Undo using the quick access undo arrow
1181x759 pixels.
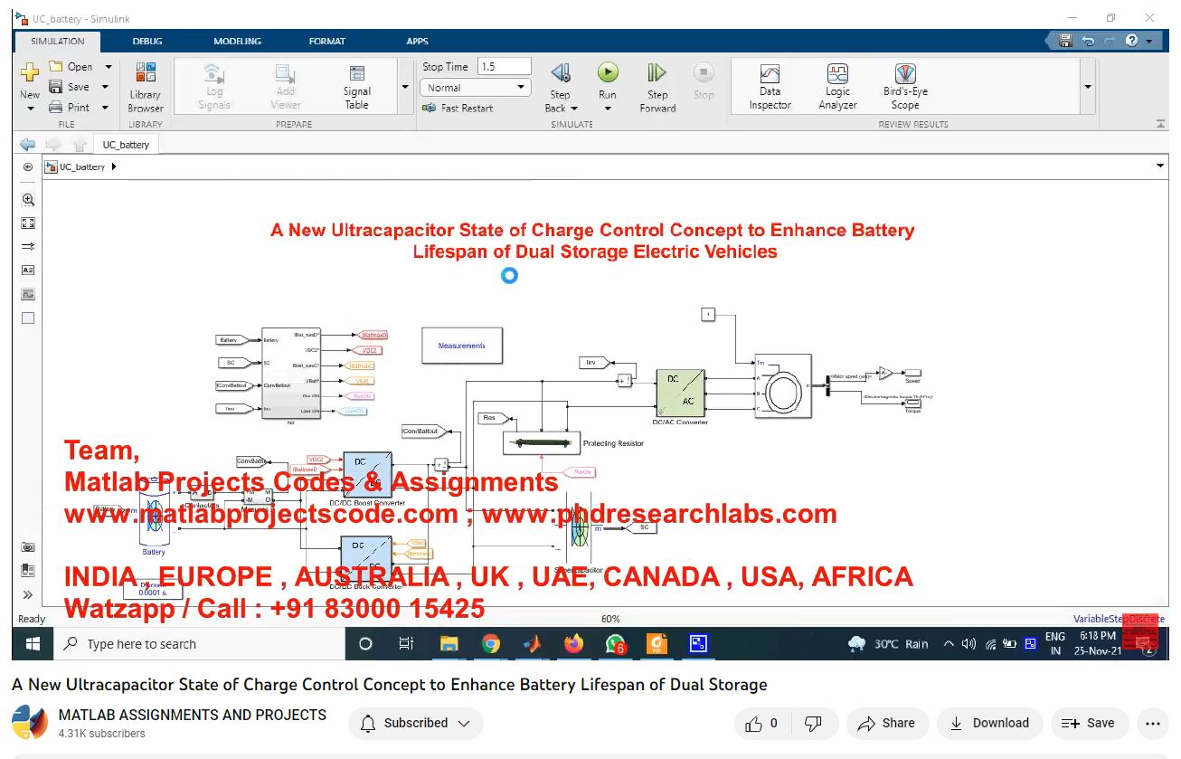click(1088, 41)
